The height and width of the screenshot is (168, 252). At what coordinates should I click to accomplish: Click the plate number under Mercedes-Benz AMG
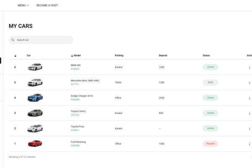[75, 84]
